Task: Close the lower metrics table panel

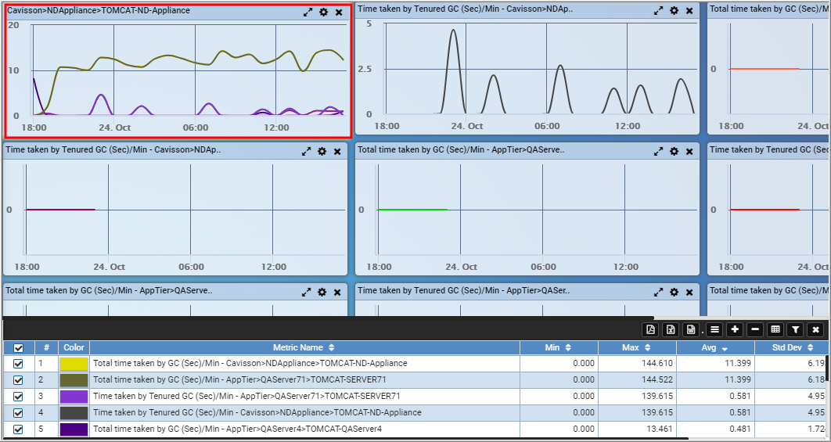Action: click(815, 330)
